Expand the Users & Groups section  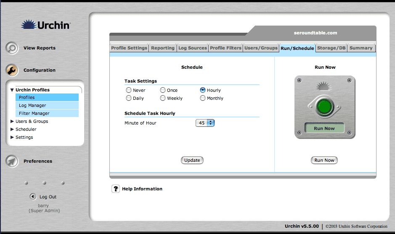point(12,121)
